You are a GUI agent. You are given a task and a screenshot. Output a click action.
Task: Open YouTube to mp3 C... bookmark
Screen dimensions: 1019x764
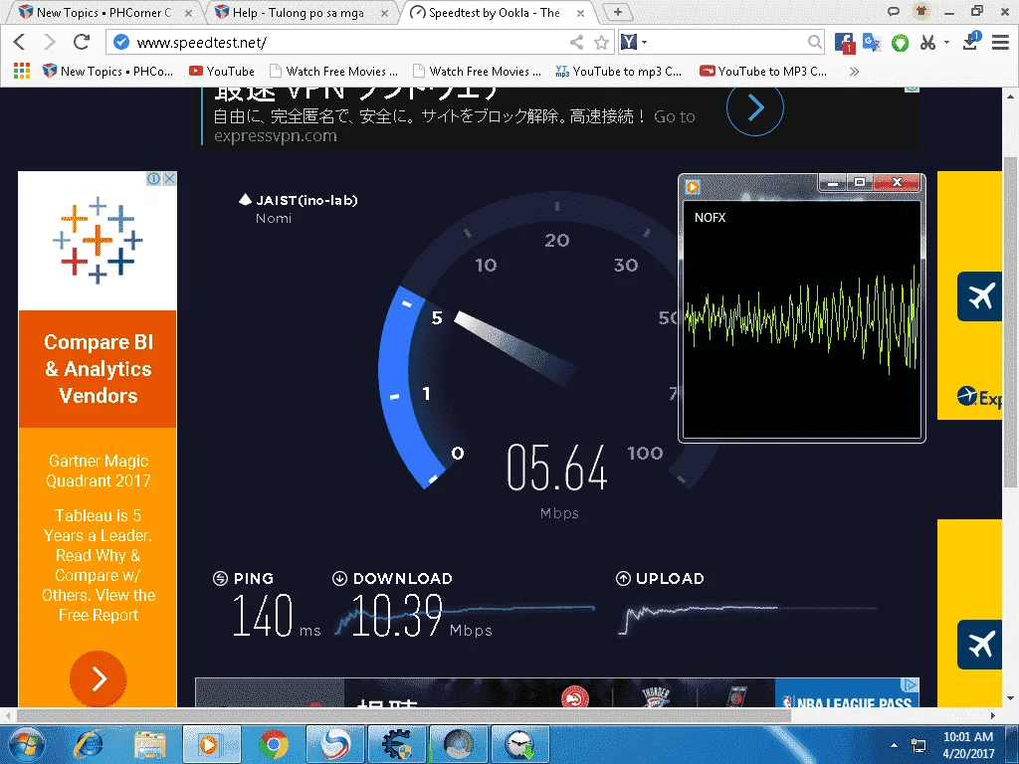618,71
